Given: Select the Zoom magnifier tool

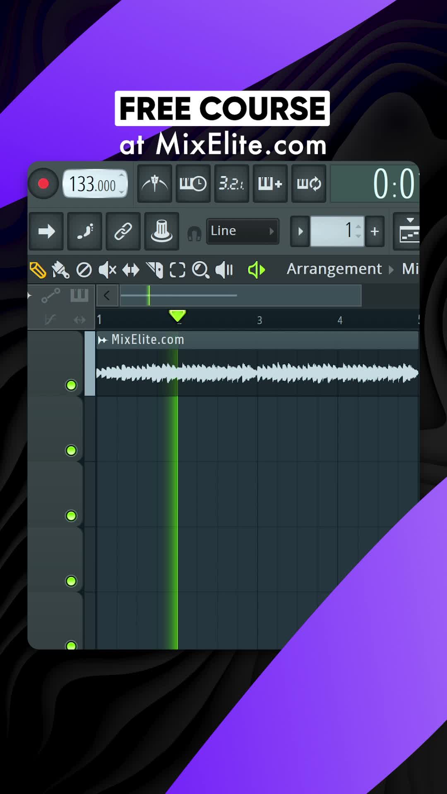Looking at the screenshot, I should click(201, 270).
